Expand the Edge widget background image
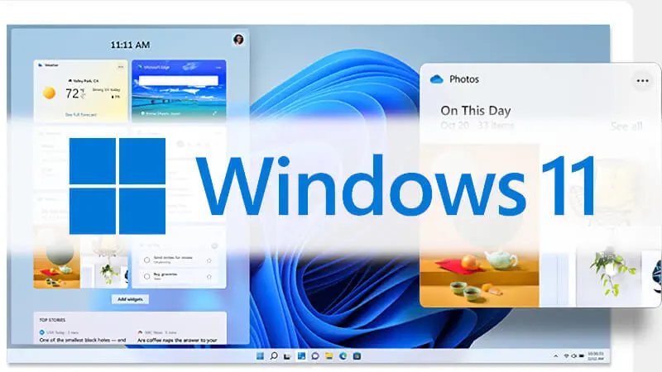The image size is (662, 372). point(215,113)
